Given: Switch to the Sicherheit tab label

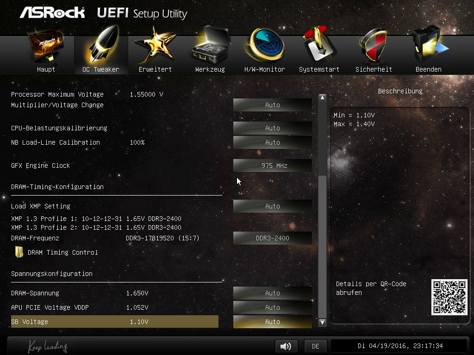Looking at the screenshot, I should click(x=374, y=69).
